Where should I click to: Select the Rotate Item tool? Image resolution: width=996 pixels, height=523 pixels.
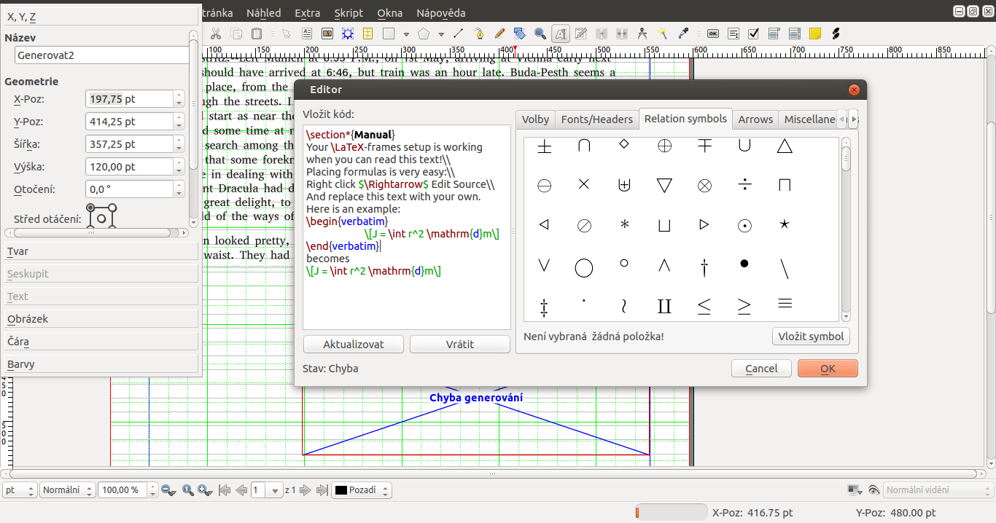tap(520, 34)
